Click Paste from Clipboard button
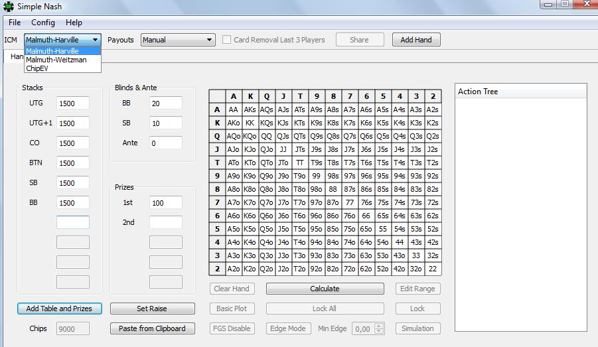 point(152,328)
